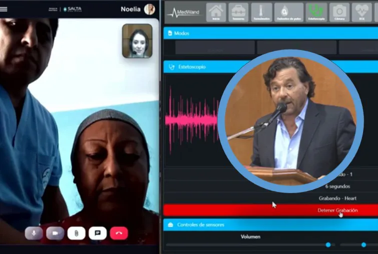The image size is (378, 254).
Task: Open the ECG heart monitor tool
Action: click(x=361, y=12)
